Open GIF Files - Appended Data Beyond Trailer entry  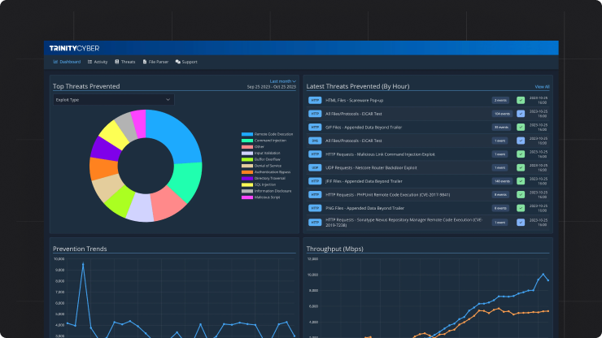click(363, 128)
